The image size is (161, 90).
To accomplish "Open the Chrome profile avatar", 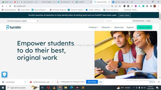I will point(155,6).
